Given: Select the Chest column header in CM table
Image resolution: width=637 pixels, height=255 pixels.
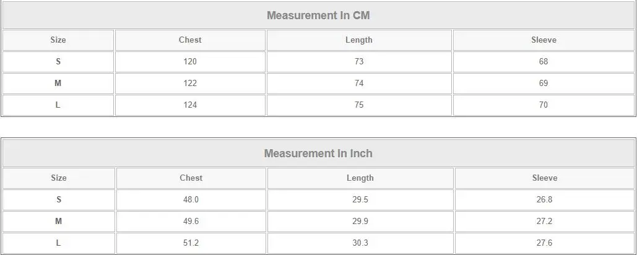Looking at the screenshot, I should pos(190,40).
